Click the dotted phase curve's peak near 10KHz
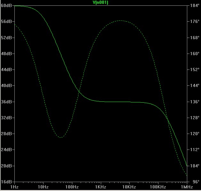This screenshot has height=191, width=201. point(121,20)
